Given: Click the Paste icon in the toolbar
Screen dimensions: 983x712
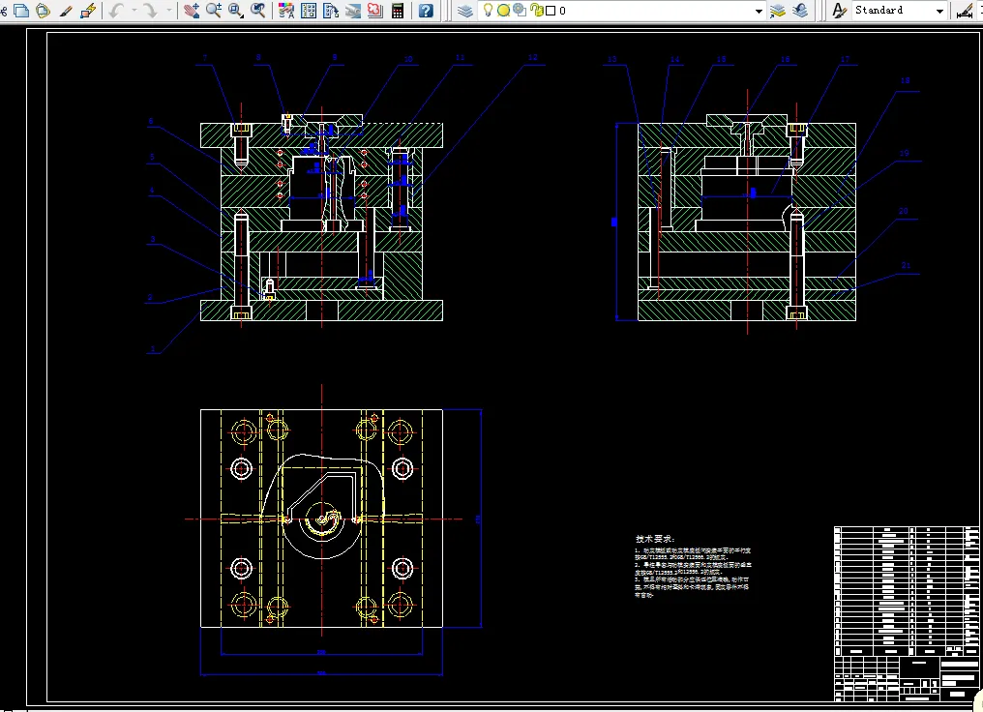Looking at the screenshot, I should click(x=43, y=10).
